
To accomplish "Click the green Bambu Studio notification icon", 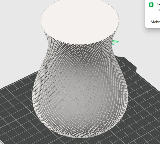I will pos(151,5).
